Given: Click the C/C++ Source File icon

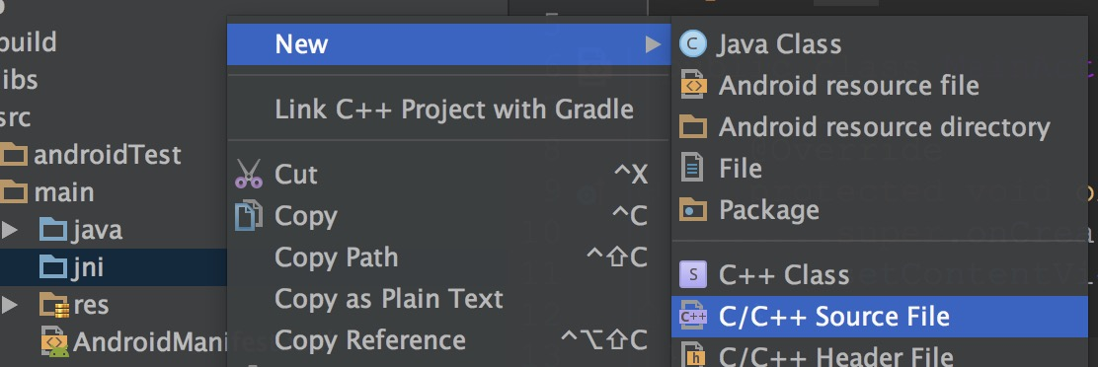Looking at the screenshot, I should coord(692,316).
